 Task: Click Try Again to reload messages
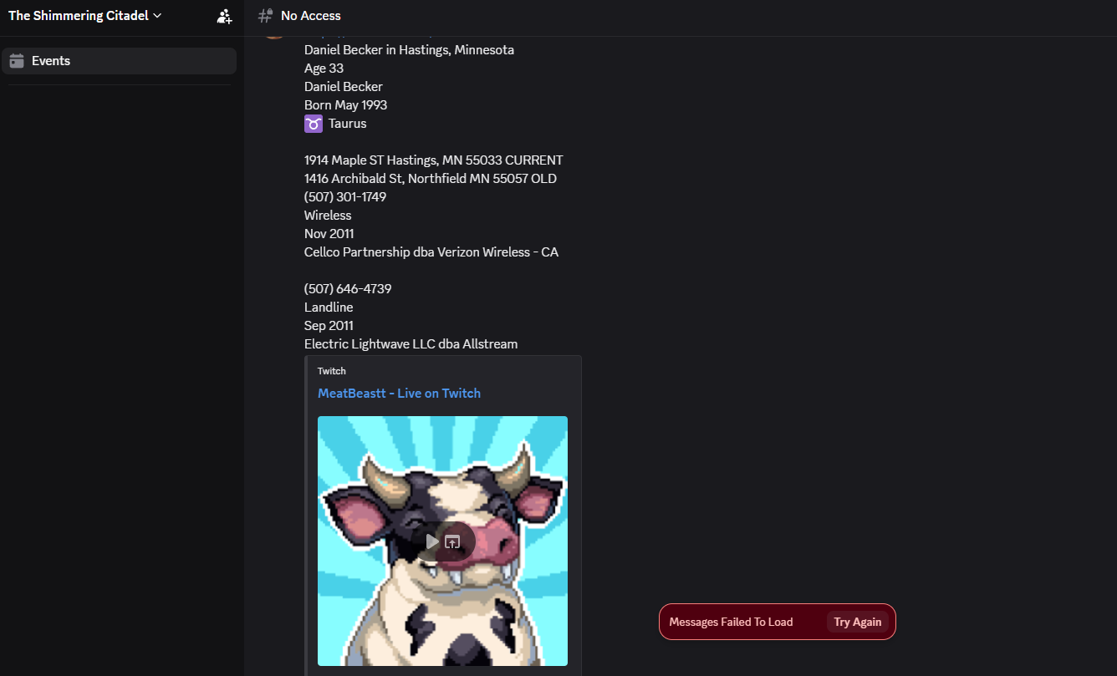pyautogui.click(x=857, y=622)
